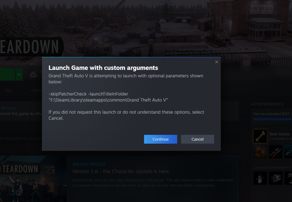The width and height of the screenshot is (292, 202).
Task: Open the green Play button dropdown arrow
Action: click(19, 75)
